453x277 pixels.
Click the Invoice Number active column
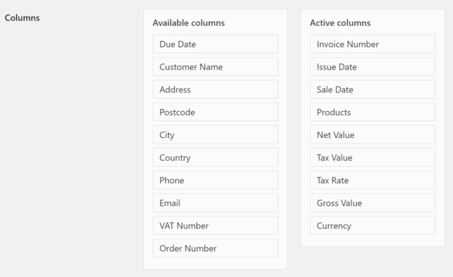click(372, 44)
